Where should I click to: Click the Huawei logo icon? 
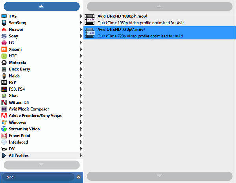tap(4, 30)
